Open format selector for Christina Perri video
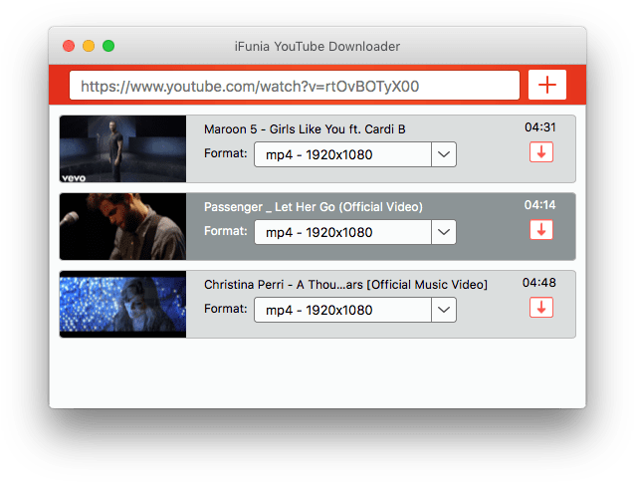This screenshot has width=634, height=482. click(x=444, y=310)
